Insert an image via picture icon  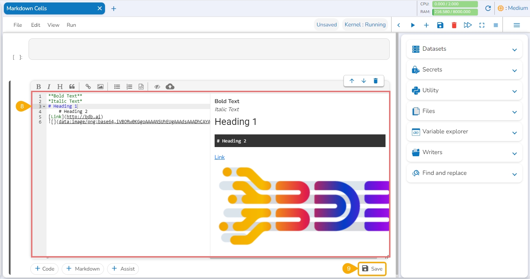coord(100,87)
